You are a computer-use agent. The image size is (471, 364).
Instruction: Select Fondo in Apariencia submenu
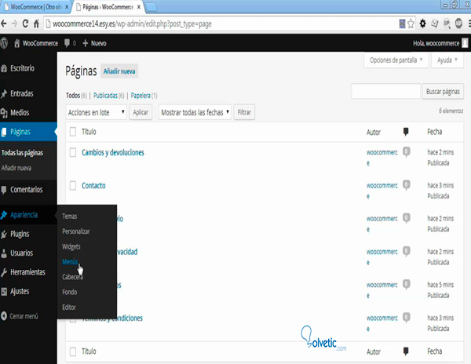[70, 292]
